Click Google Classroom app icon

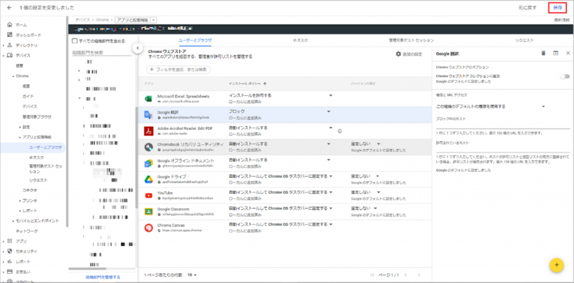[x=148, y=212]
